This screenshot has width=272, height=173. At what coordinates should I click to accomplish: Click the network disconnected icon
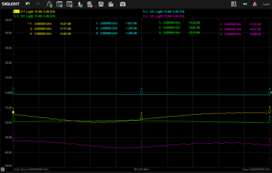point(255,4)
